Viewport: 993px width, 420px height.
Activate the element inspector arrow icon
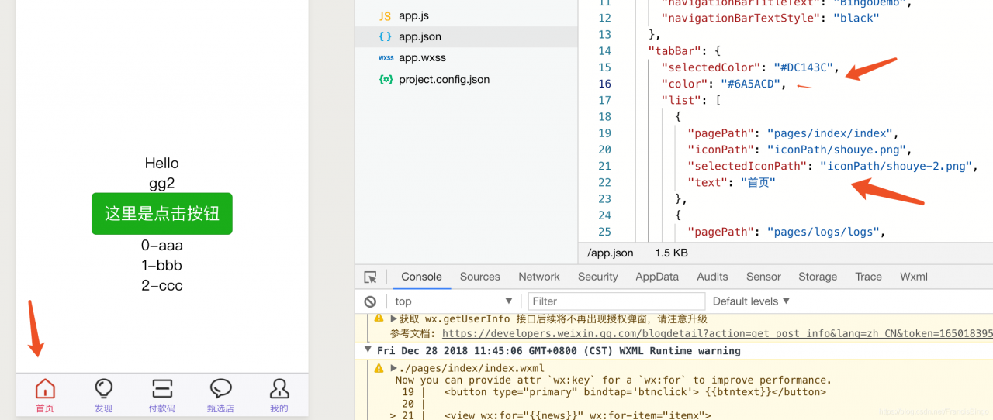point(371,277)
